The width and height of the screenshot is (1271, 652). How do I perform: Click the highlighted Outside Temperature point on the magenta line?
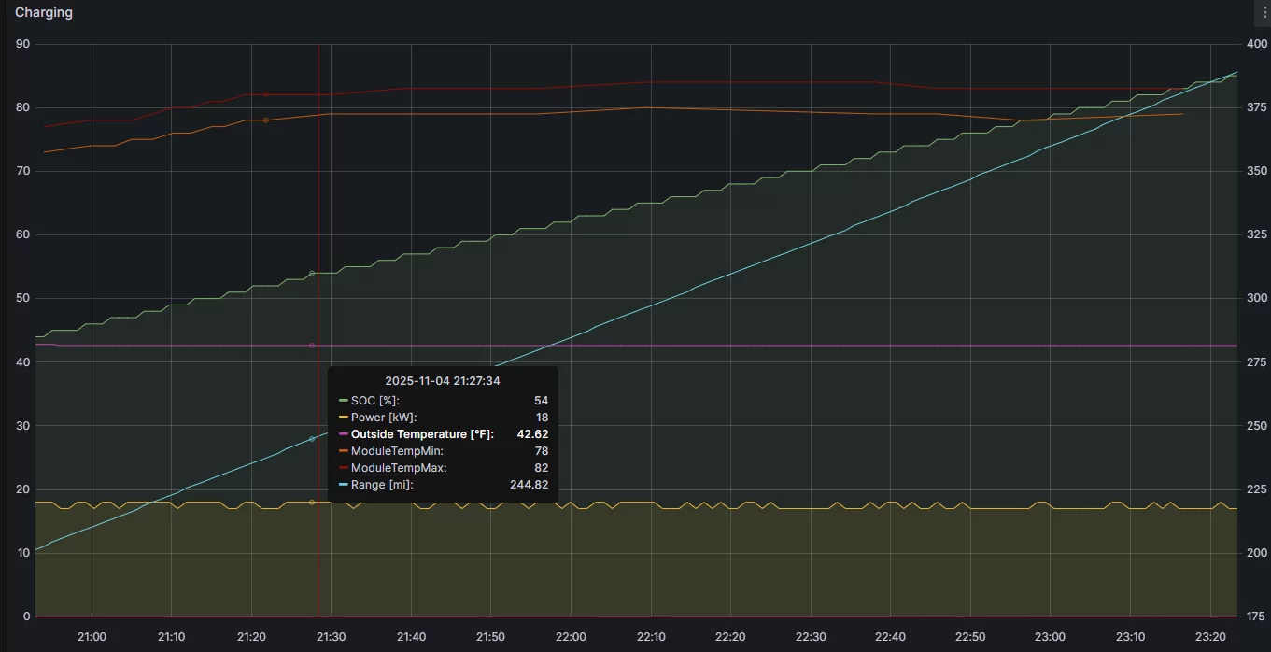pos(312,346)
